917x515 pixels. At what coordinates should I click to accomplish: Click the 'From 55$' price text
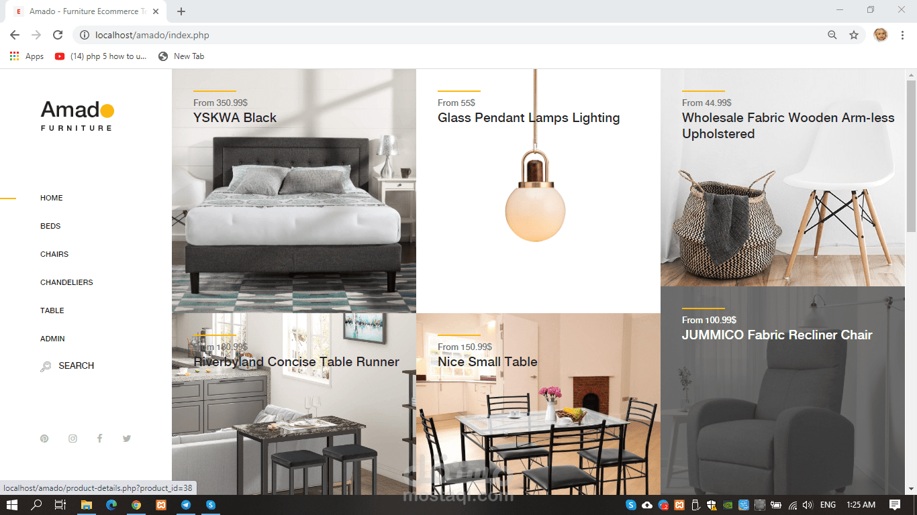456,103
